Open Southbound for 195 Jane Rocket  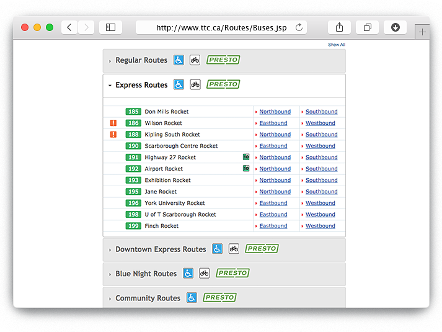click(x=321, y=192)
